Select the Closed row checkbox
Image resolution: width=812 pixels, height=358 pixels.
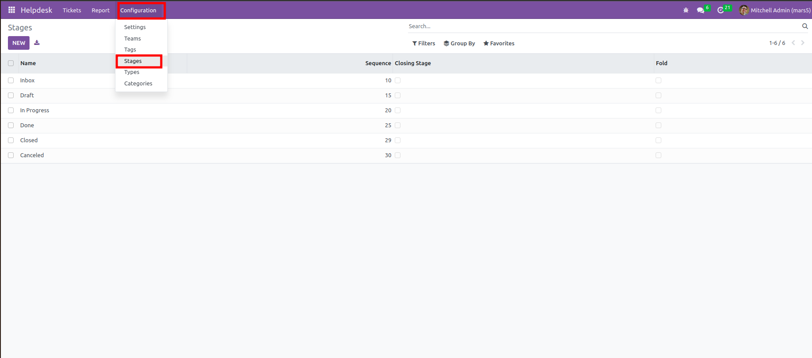click(11, 140)
